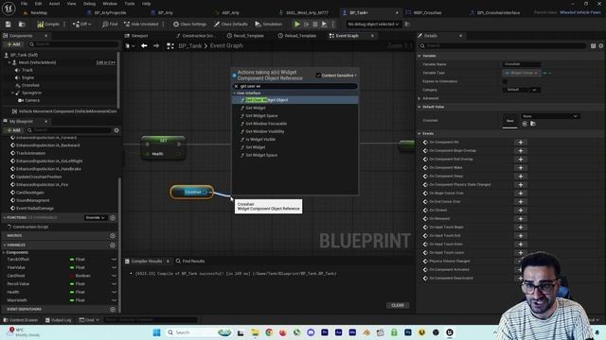Click the Unreal Engine logo icon

(x=9, y=8)
